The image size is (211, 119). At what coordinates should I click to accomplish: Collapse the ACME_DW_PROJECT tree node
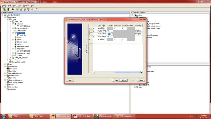point(2,15)
